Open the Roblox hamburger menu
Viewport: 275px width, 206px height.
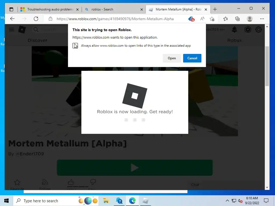pyautogui.click(x=12, y=30)
